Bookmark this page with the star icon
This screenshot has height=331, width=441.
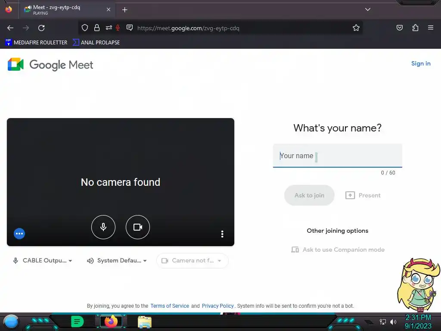click(x=356, y=28)
